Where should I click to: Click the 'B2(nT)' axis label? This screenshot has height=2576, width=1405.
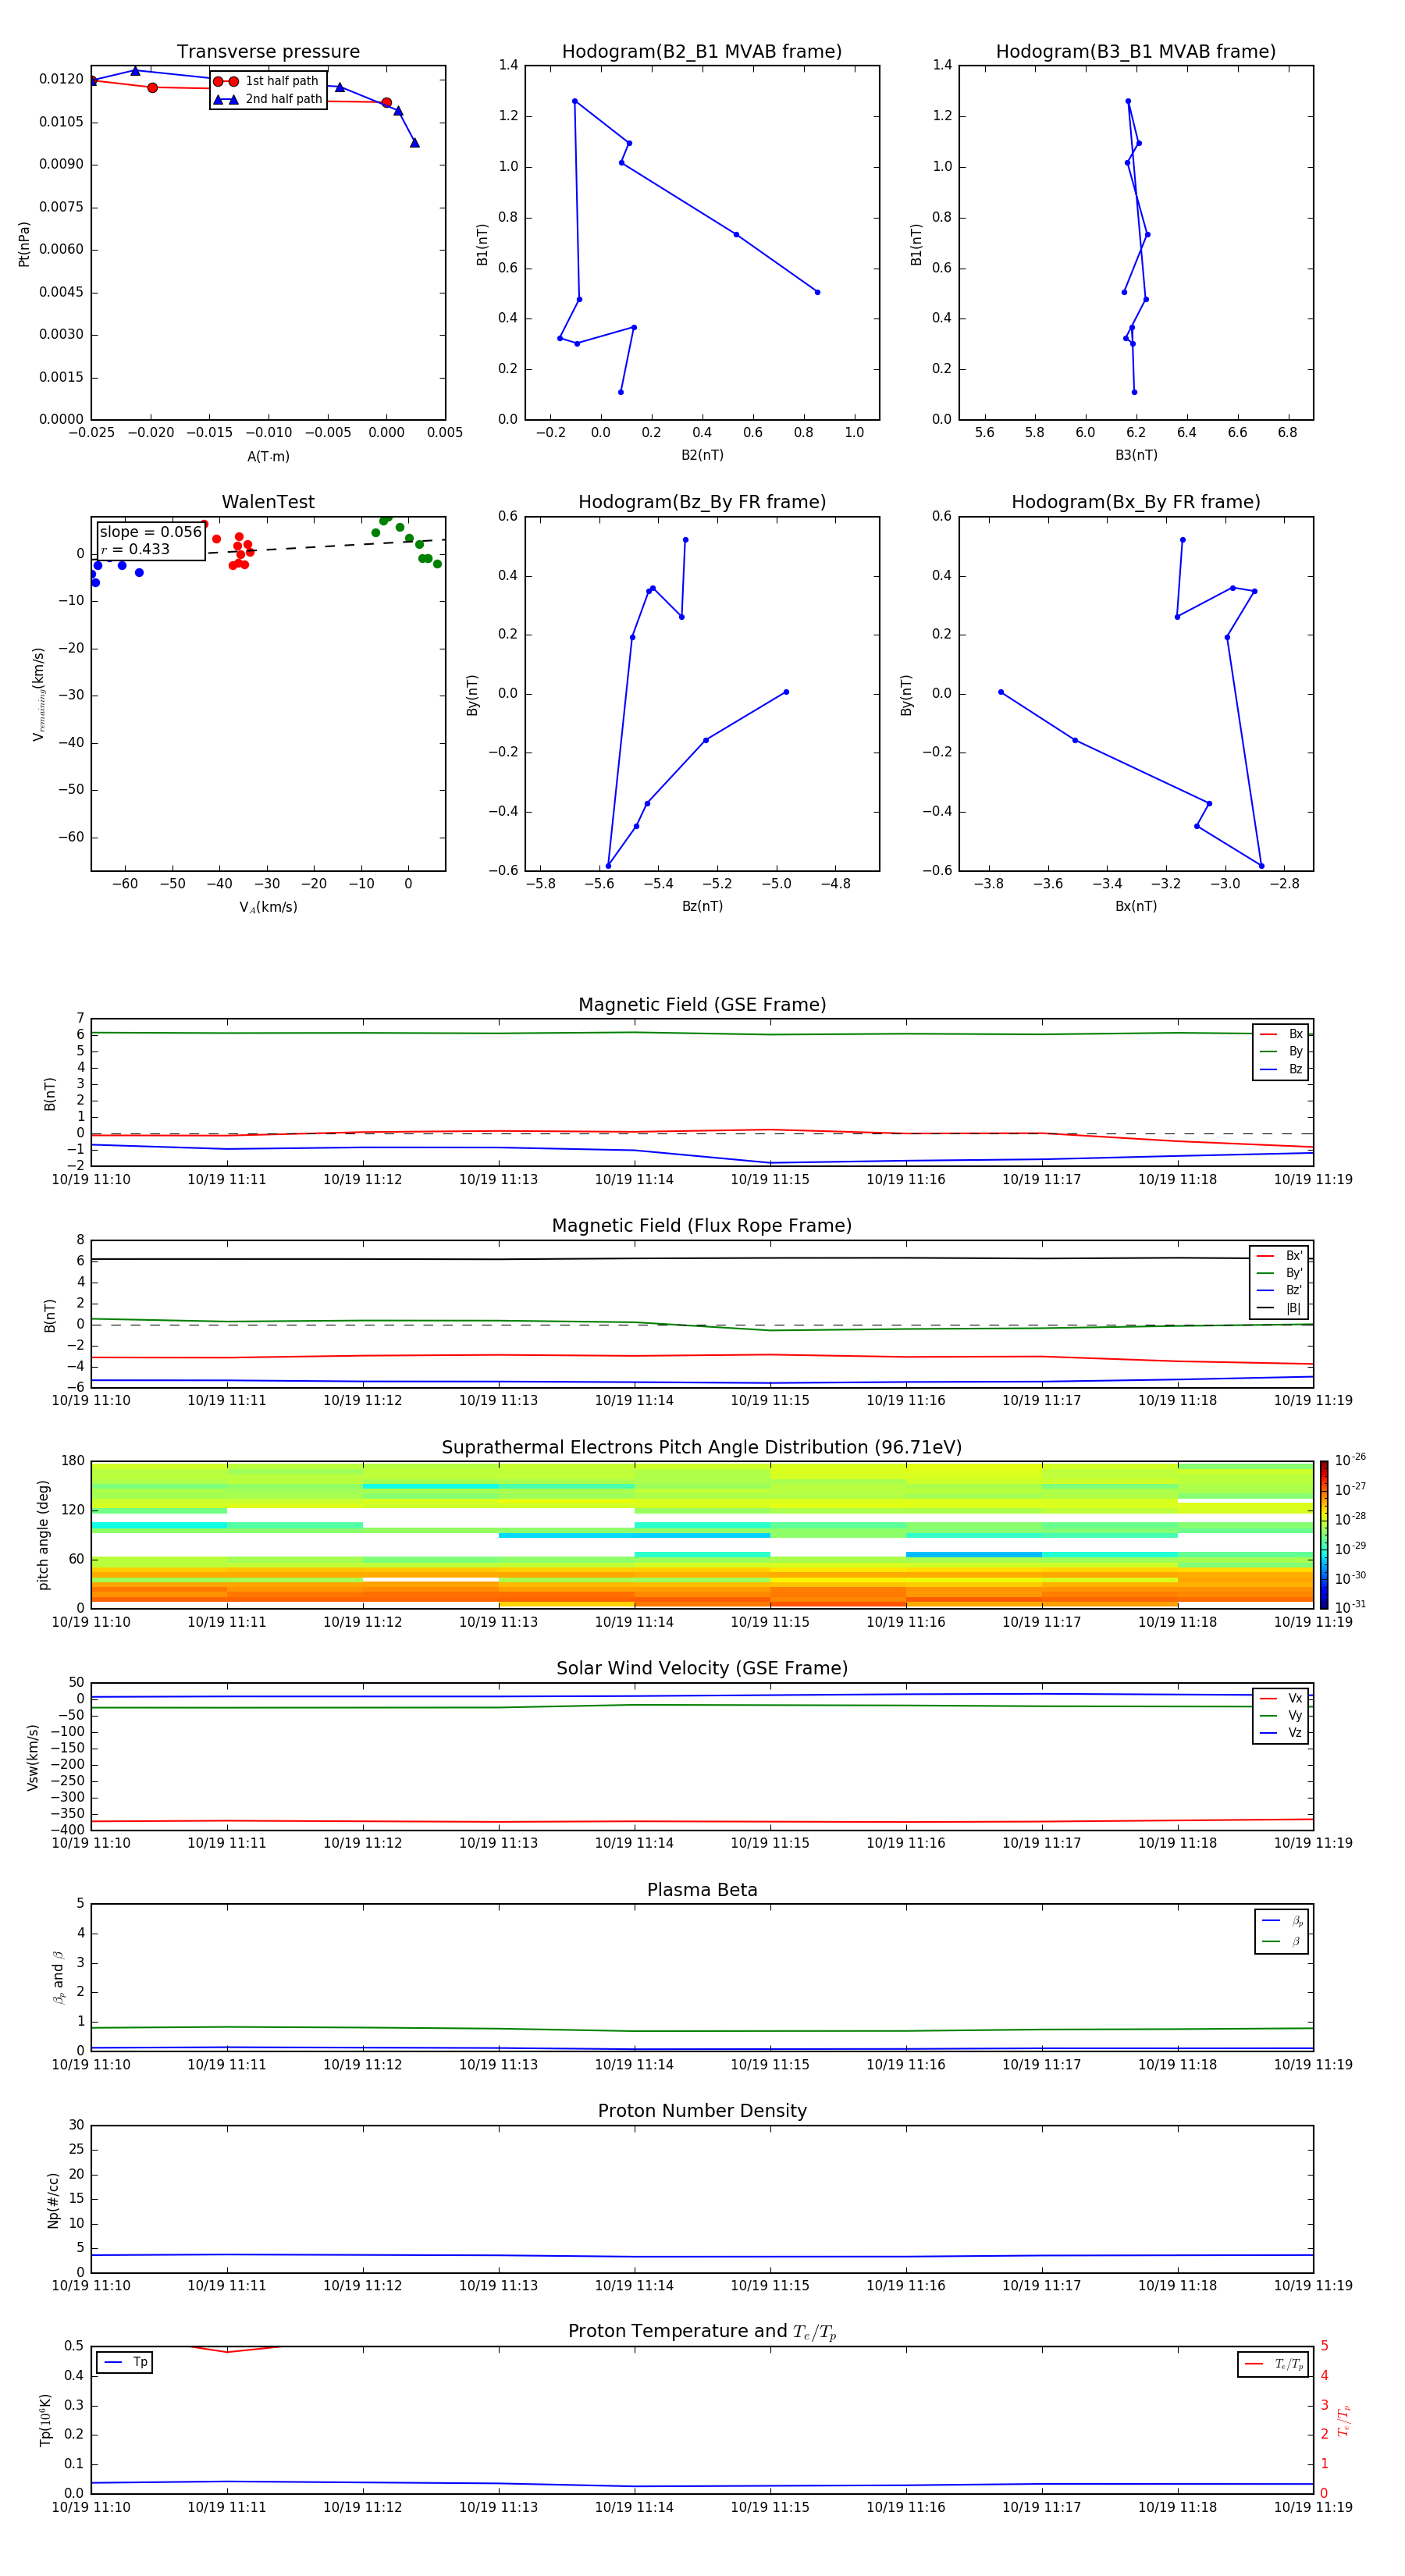[x=702, y=455]
